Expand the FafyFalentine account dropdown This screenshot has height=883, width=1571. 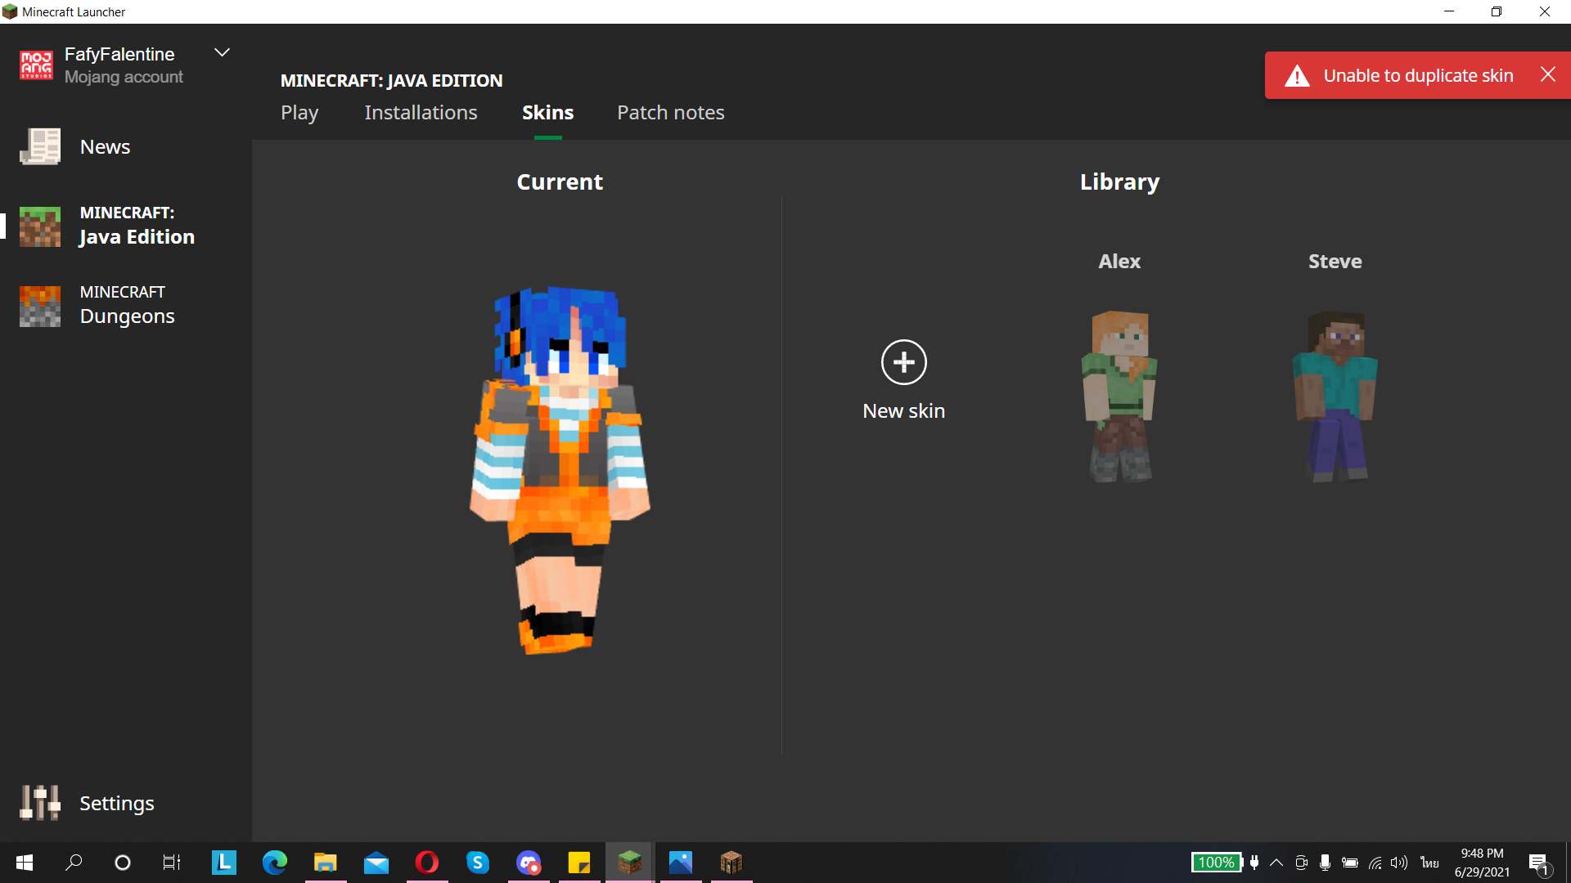pyautogui.click(x=222, y=53)
